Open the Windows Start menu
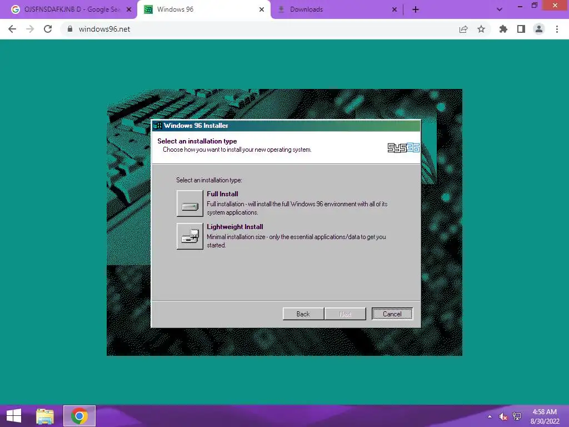 pyautogui.click(x=14, y=416)
